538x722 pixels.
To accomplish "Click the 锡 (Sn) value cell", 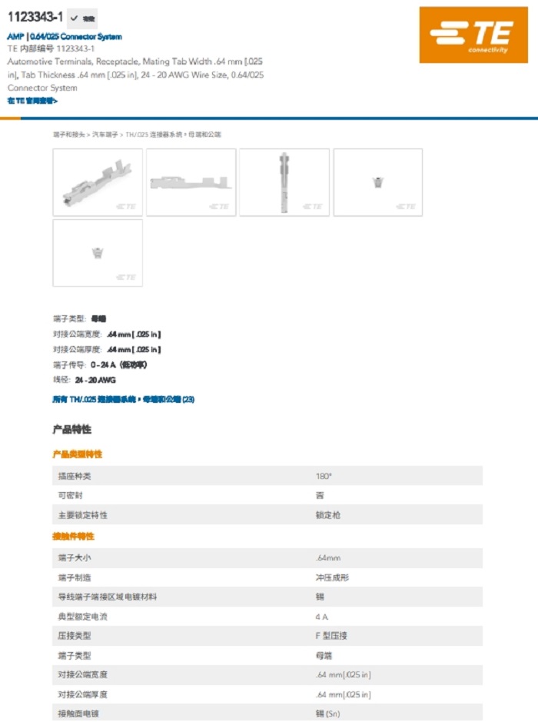I will coord(327,714).
